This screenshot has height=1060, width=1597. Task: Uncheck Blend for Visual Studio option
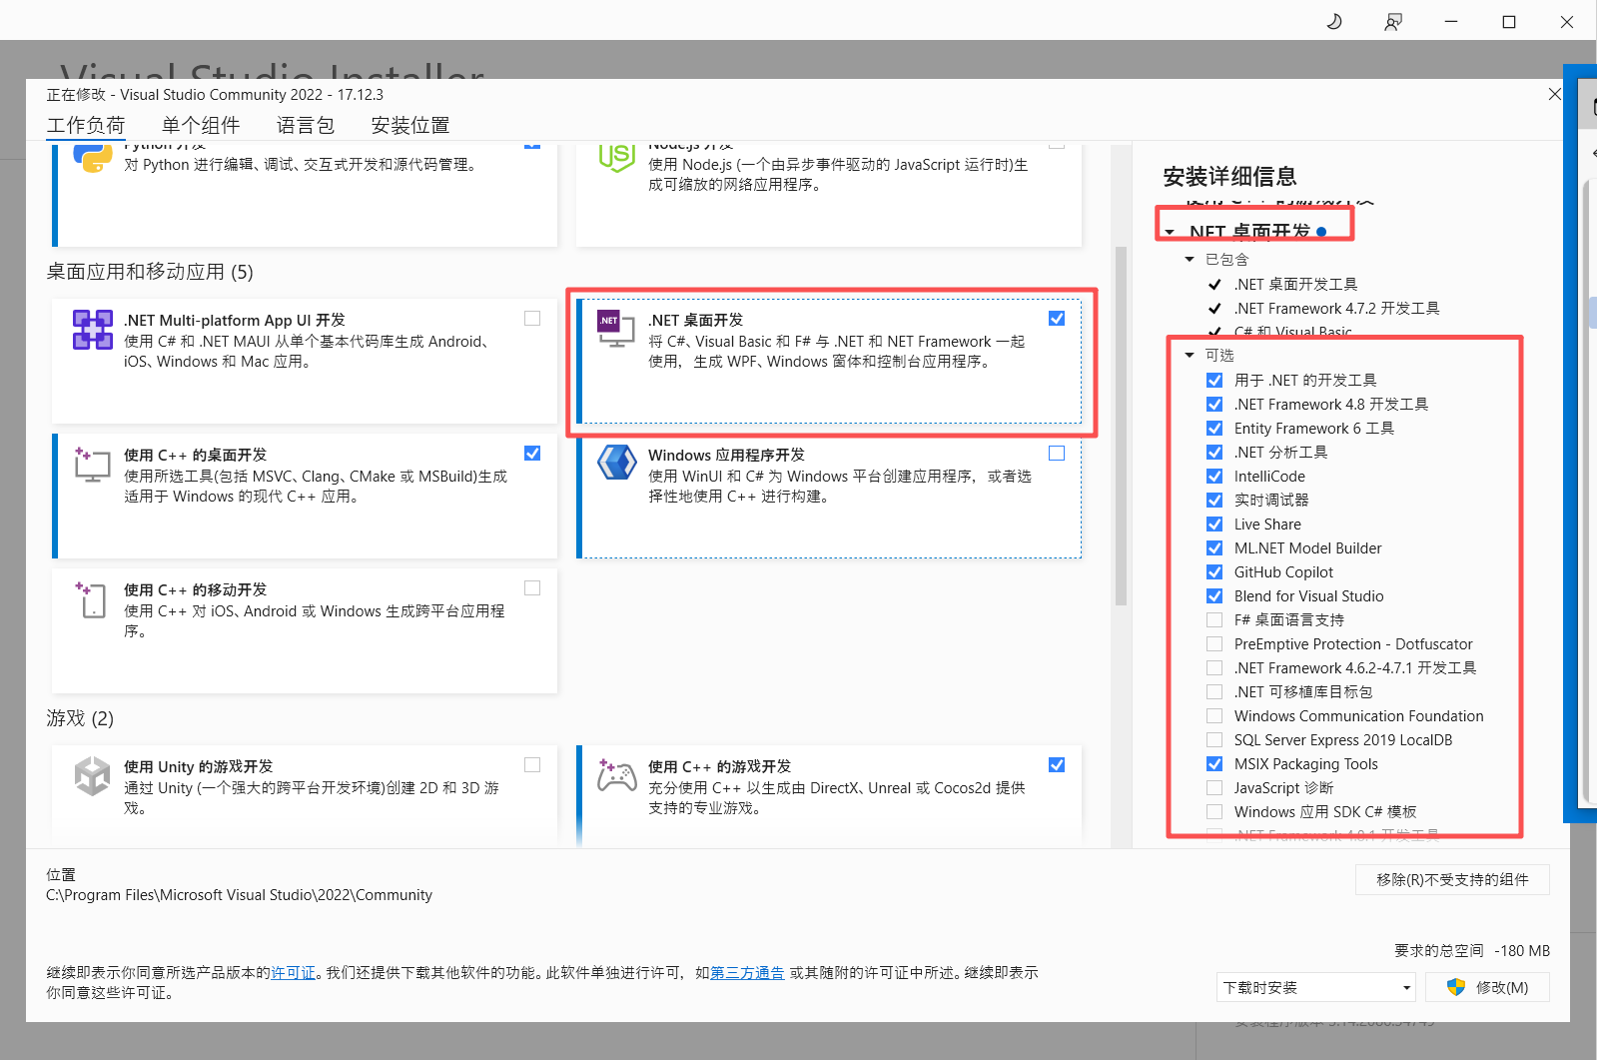(1214, 596)
